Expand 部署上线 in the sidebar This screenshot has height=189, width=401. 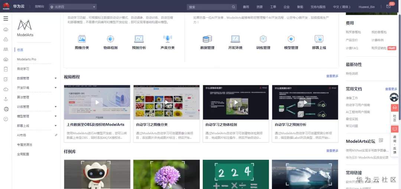(55, 126)
